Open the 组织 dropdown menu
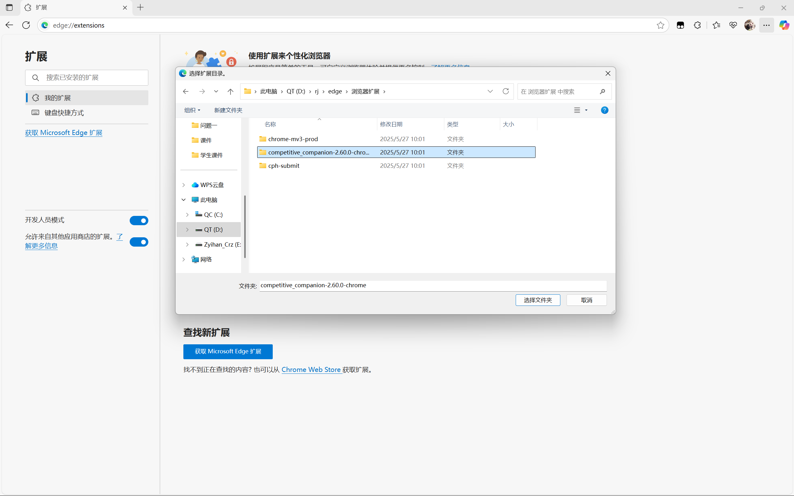Screen dimensions: 794x496 point(192,110)
